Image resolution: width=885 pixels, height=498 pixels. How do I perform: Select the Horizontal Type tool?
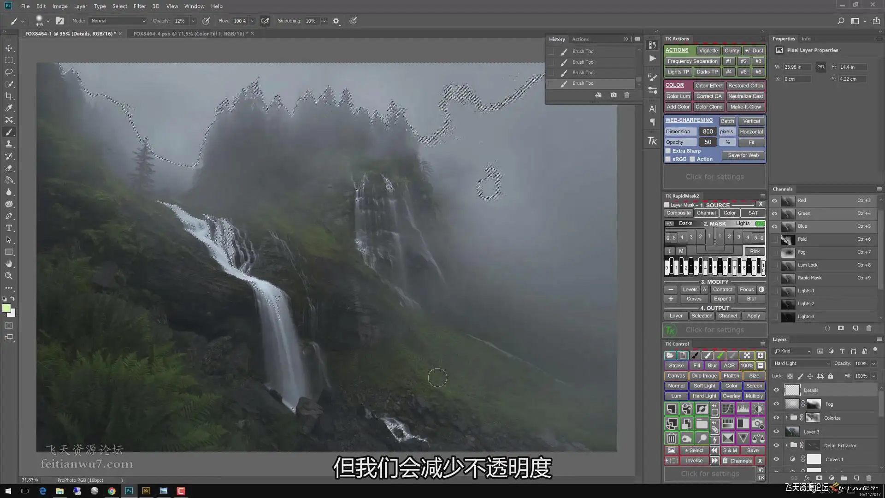coord(9,228)
